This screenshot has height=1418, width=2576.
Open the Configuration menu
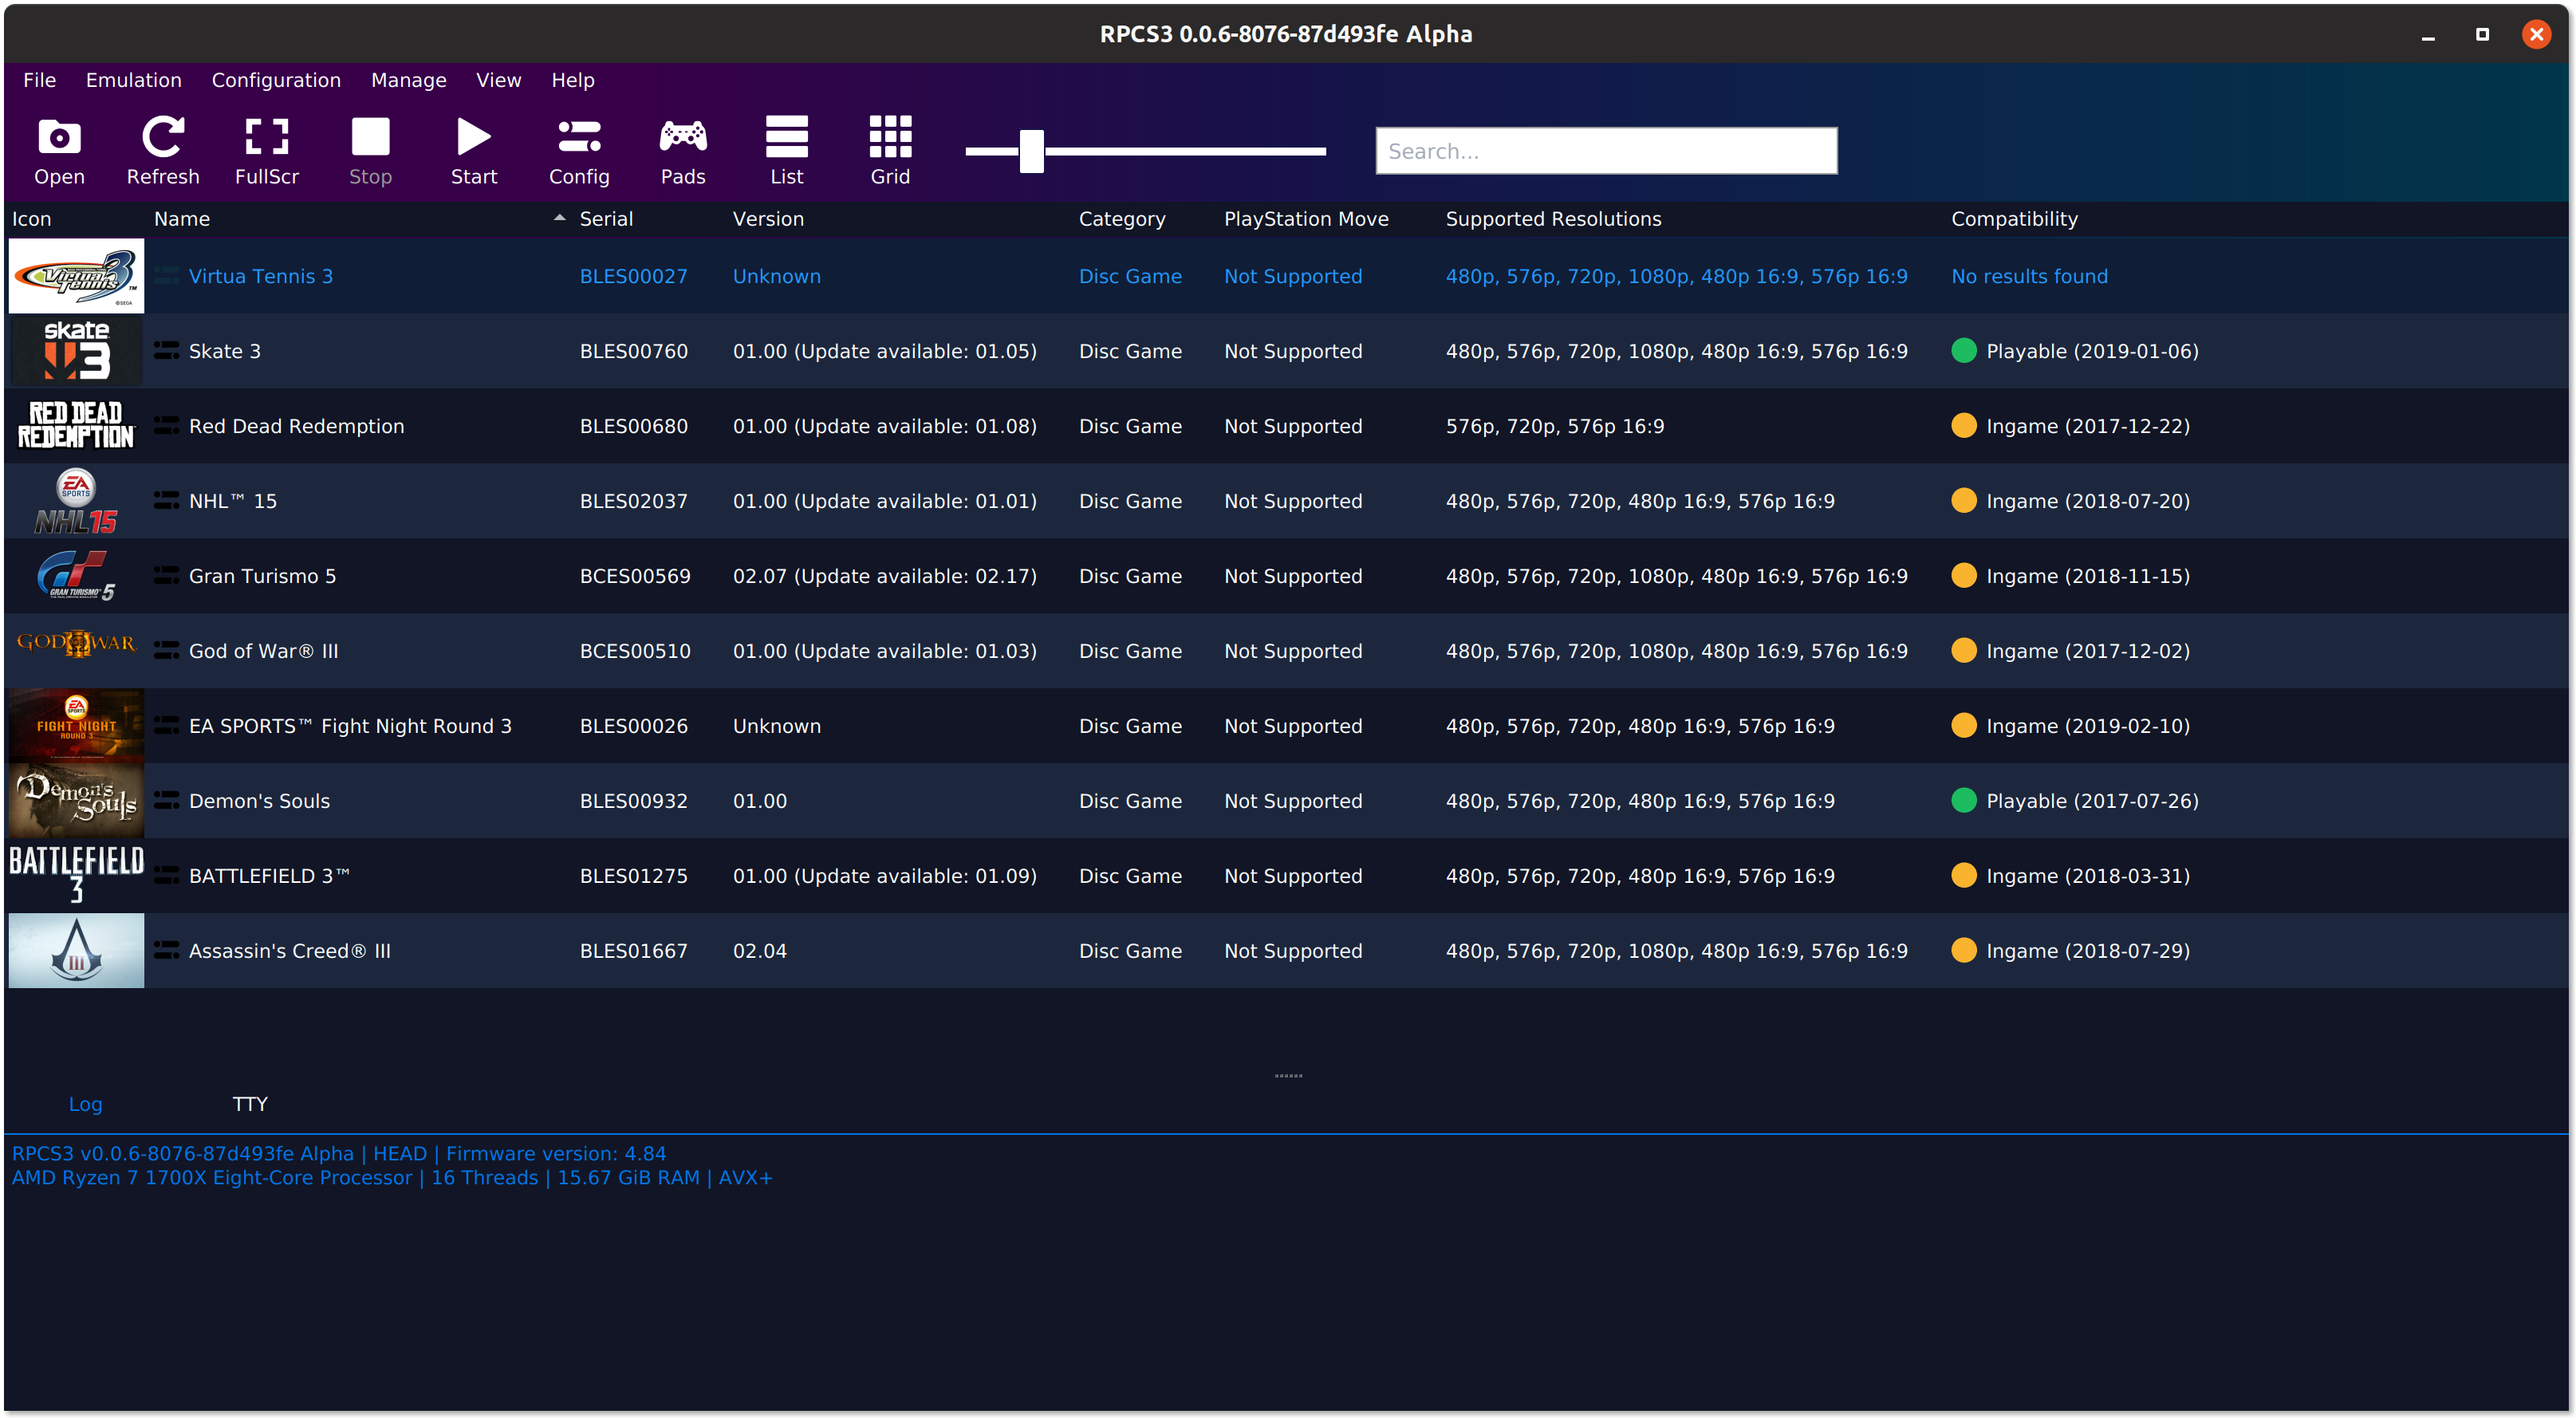276,80
